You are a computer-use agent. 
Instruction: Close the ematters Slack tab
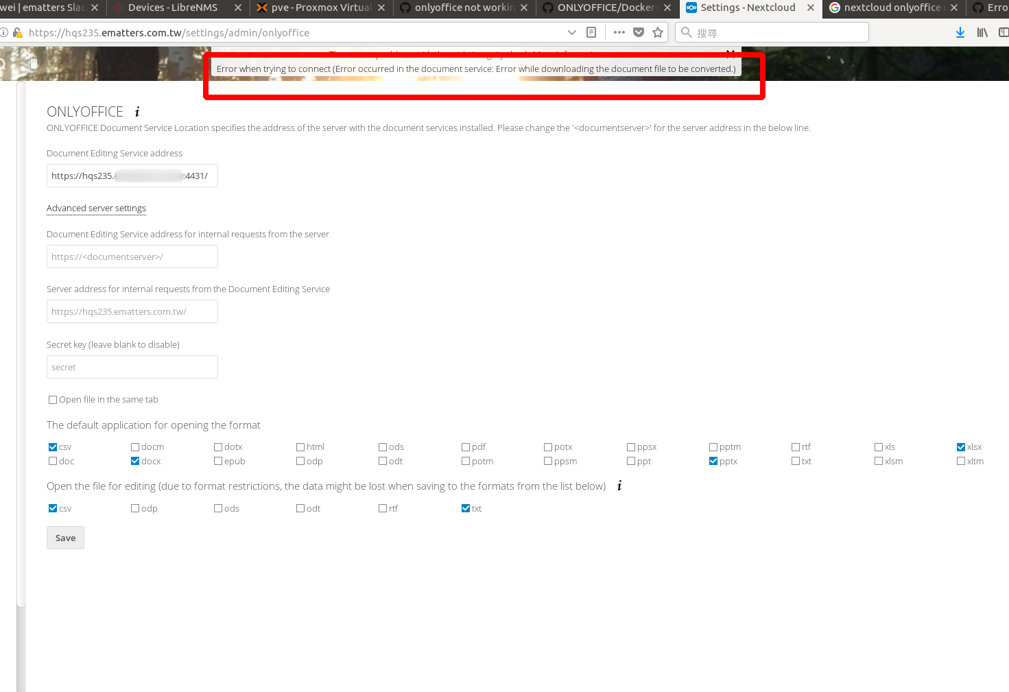coord(95,8)
